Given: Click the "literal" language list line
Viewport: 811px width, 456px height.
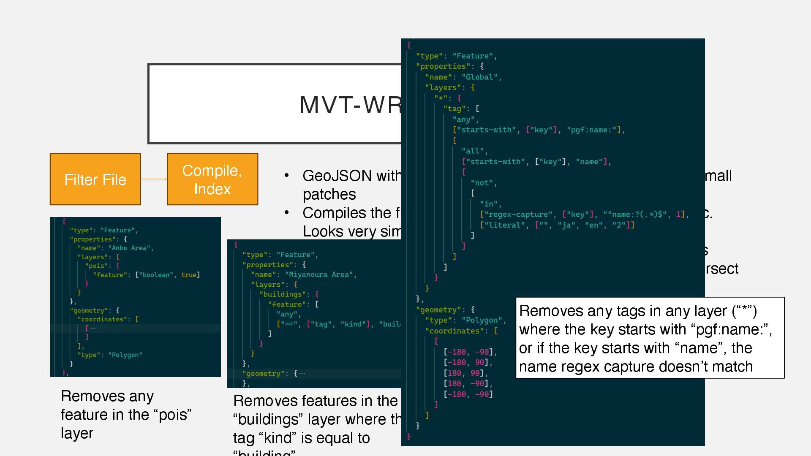Looking at the screenshot, I should coord(557,225).
